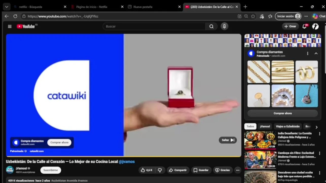Screen dimensions: 326x183
Task: Open browser apps icon in address bar
Action: coord(239,16)
